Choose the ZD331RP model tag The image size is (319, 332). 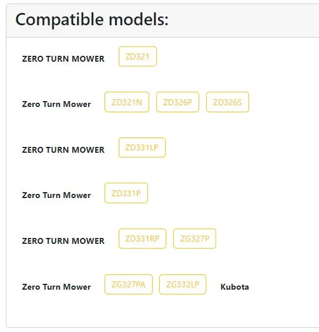[142, 239]
